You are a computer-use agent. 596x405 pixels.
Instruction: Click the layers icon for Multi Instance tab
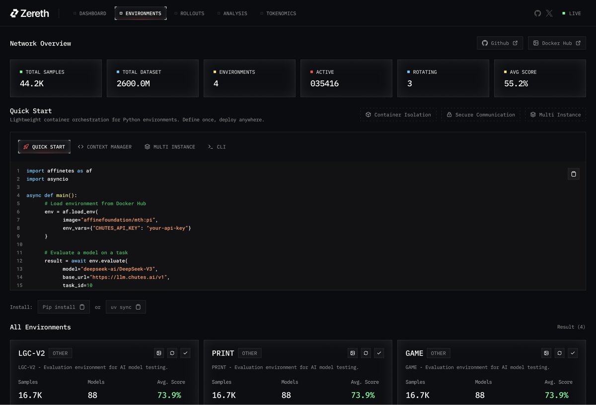click(148, 147)
